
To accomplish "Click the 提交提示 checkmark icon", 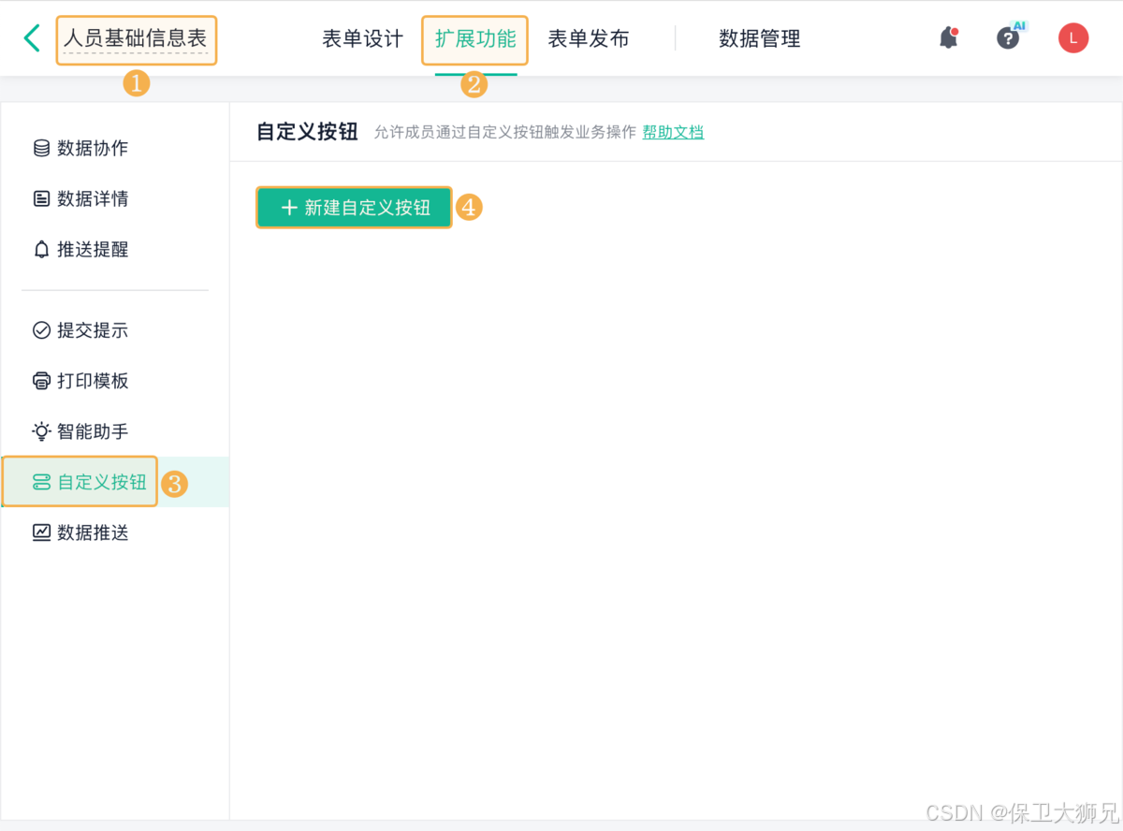I will pyautogui.click(x=41, y=330).
